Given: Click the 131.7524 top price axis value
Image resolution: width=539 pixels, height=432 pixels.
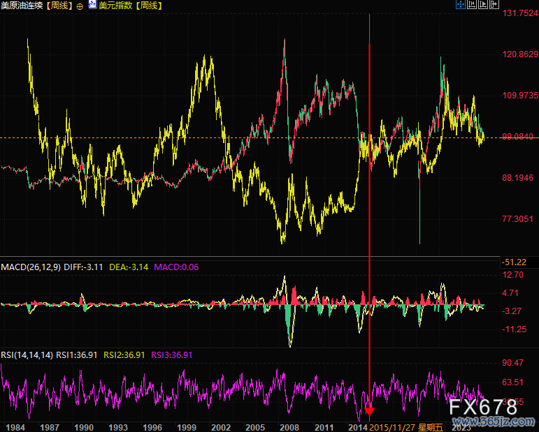Looking at the screenshot, I should pyautogui.click(x=518, y=13).
